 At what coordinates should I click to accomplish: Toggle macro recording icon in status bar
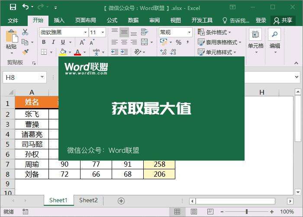pyautogui.click(x=25, y=212)
